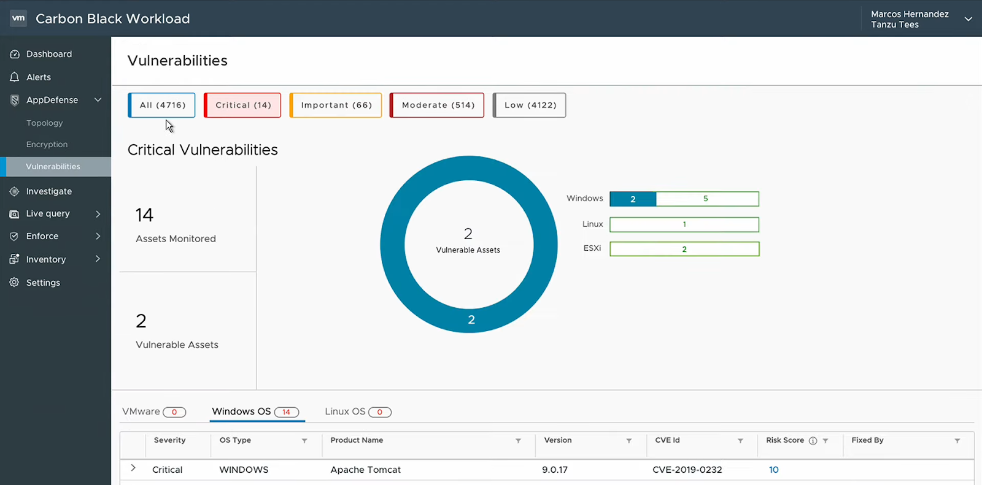The image size is (982, 485).
Task: Filter by Moderate (514) vulnerabilities
Action: coord(437,105)
